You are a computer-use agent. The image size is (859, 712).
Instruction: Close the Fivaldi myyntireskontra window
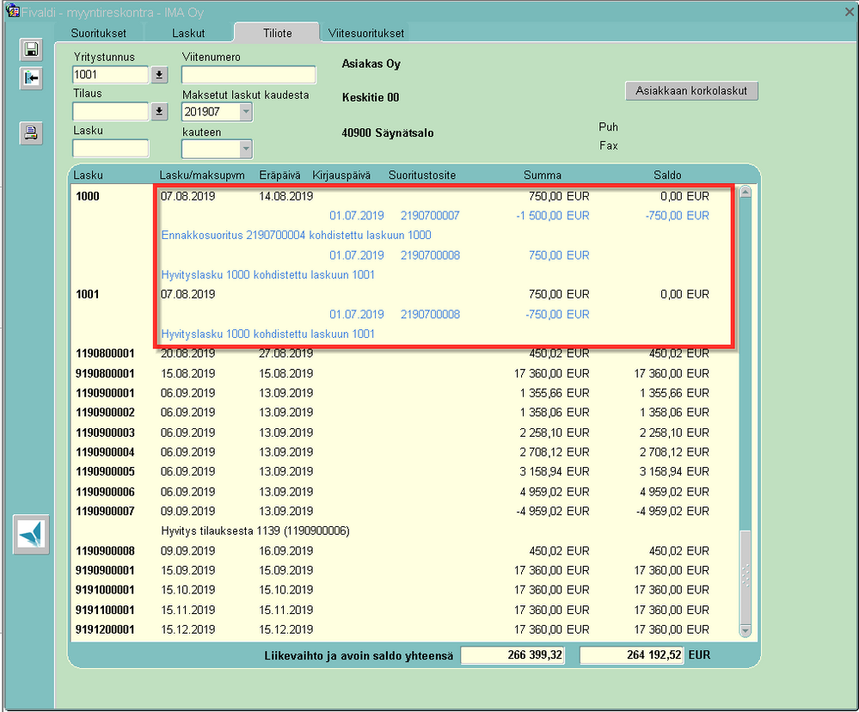click(x=849, y=11)
